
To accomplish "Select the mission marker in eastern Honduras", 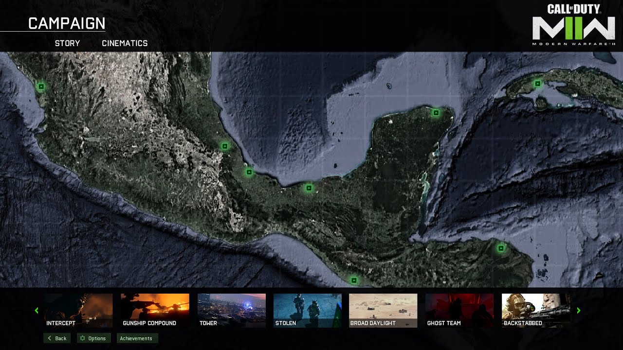I will coord(501,248).
